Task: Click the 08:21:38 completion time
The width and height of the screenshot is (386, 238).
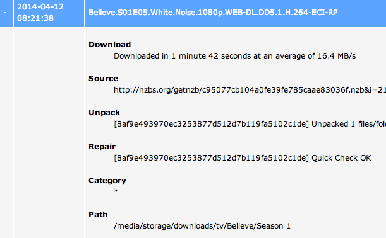Action: coord(35,18)
